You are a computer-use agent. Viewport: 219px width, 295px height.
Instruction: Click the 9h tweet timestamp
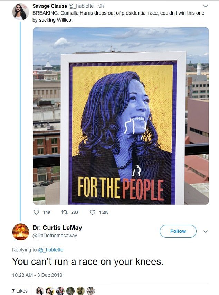tap(101, 6)
